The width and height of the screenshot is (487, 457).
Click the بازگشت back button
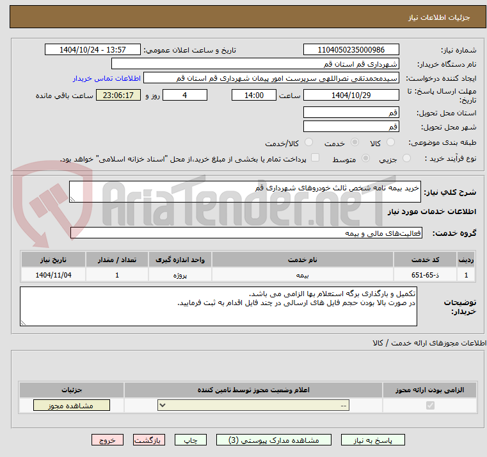point(149,440)
